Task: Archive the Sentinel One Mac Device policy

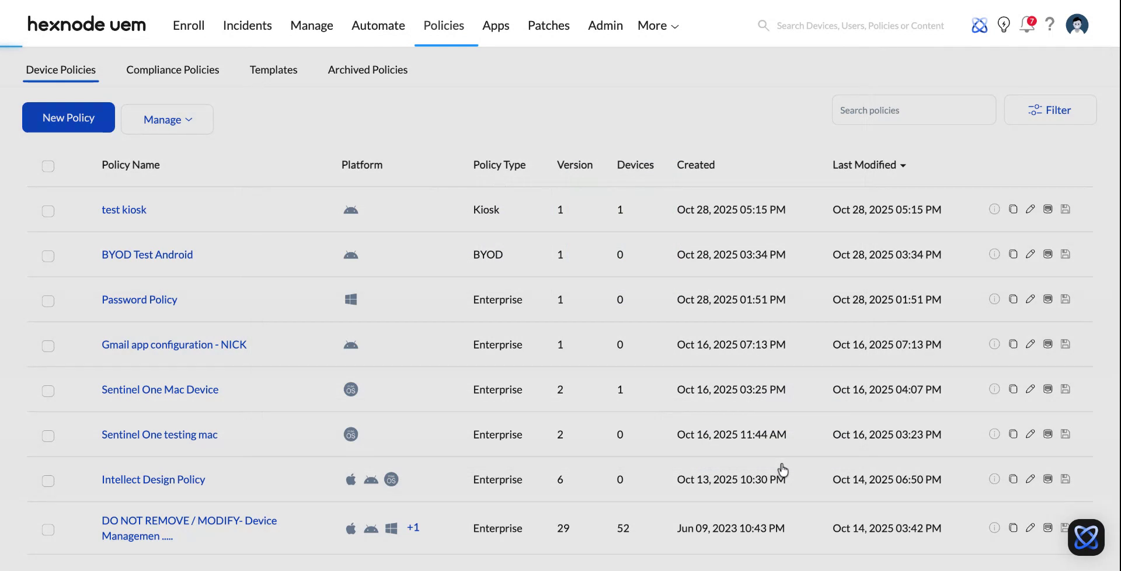Action: pyautogui.click(x=1047, y=389)
